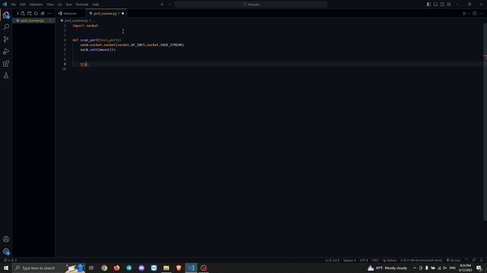Open Firefox from taskbar

pyautogui.click(x=116, y=268)
